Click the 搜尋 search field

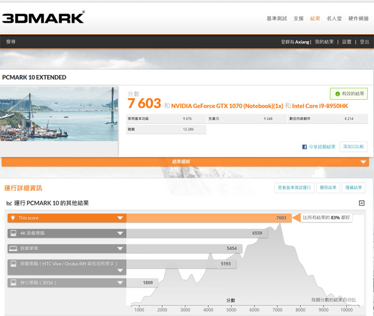(x=11, y=42)
